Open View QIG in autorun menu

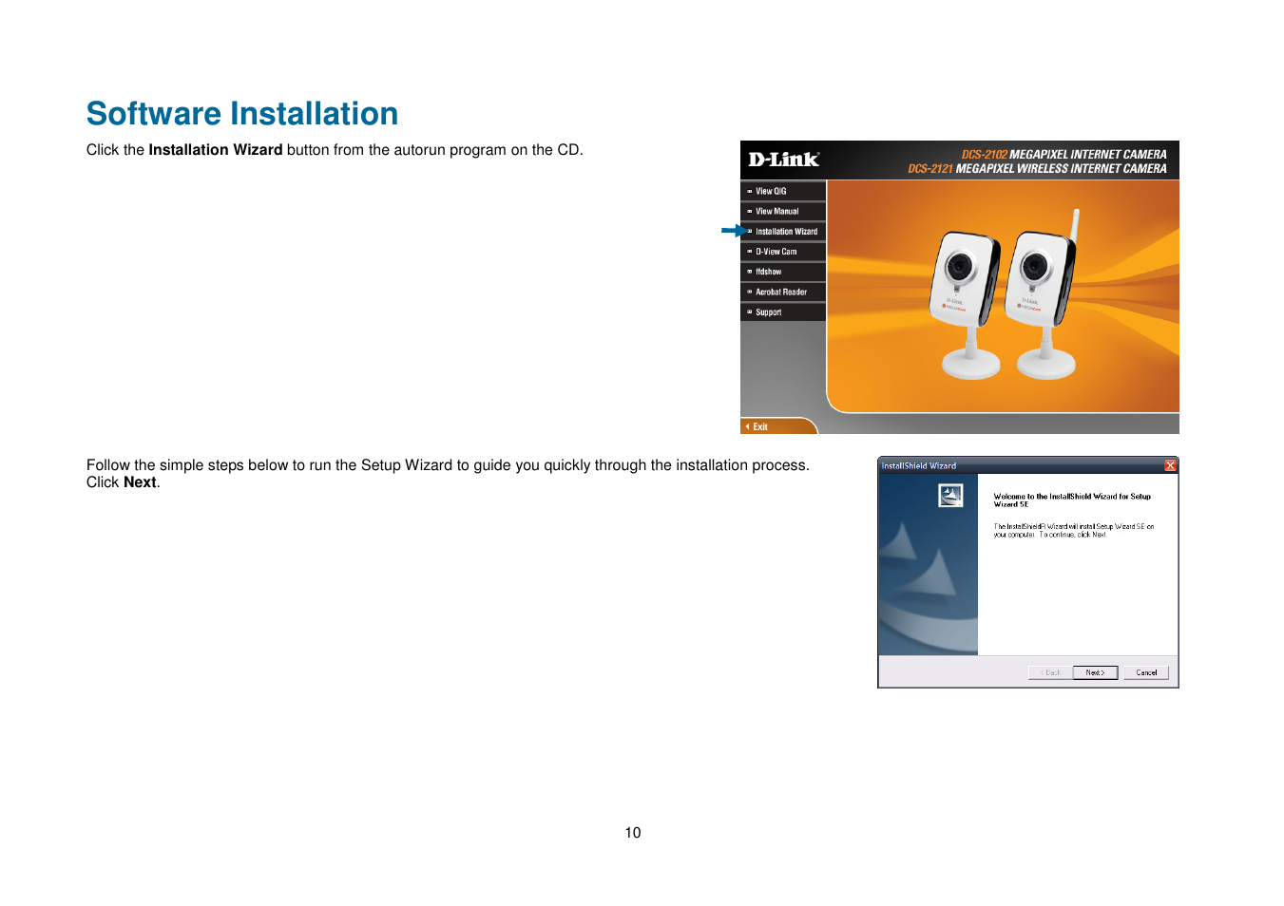tap(783, 191)
